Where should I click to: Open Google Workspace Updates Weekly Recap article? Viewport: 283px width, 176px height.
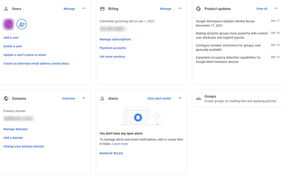click(226, 24)
